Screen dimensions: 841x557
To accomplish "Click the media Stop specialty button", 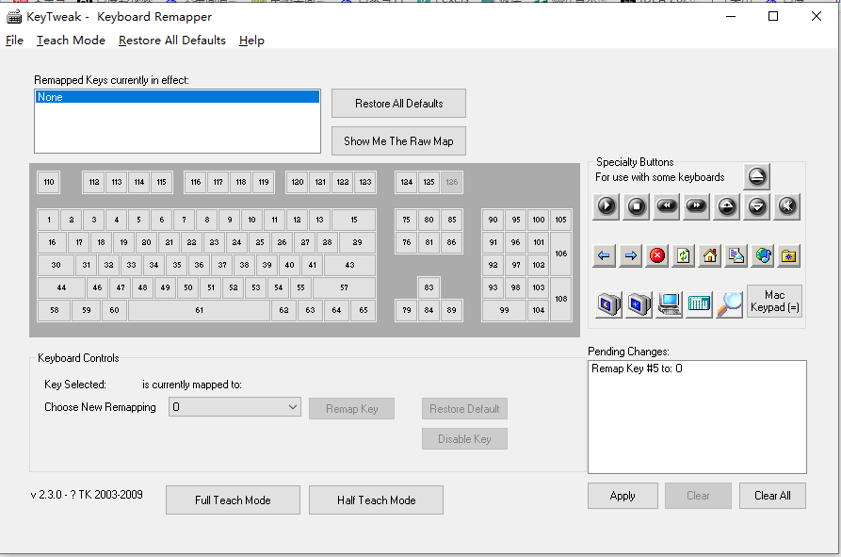I will coord(636,206).
